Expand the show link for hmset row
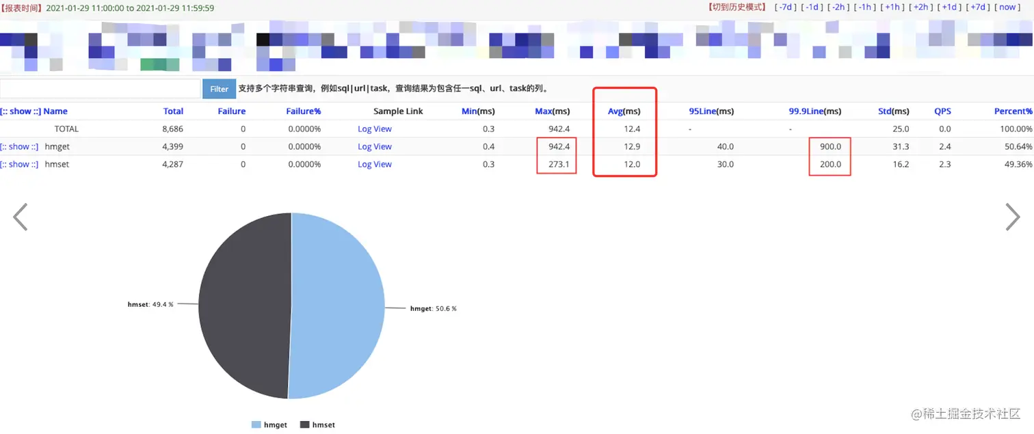Viewport: 1034px width, 434px height. [19, 164]
